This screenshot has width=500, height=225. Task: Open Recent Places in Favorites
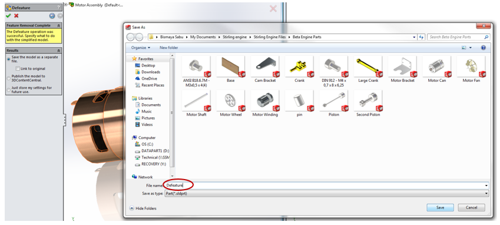pyautogui.click(x=149, y=85)
